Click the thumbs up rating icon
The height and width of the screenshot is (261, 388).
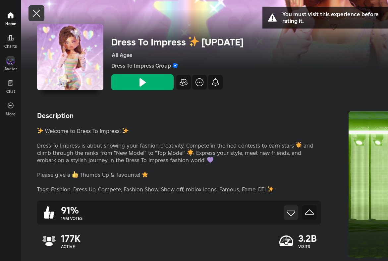coord(49,213)
